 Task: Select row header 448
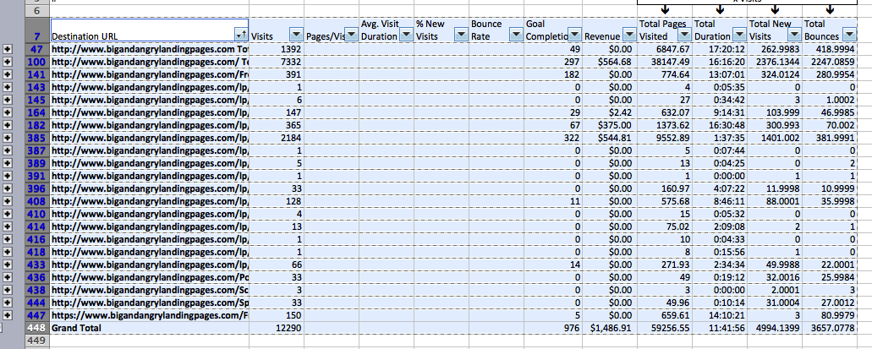(x=37, y=328)
